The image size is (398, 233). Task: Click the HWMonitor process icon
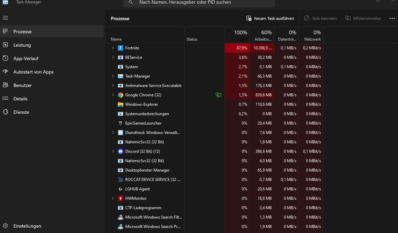coord(121,198)
